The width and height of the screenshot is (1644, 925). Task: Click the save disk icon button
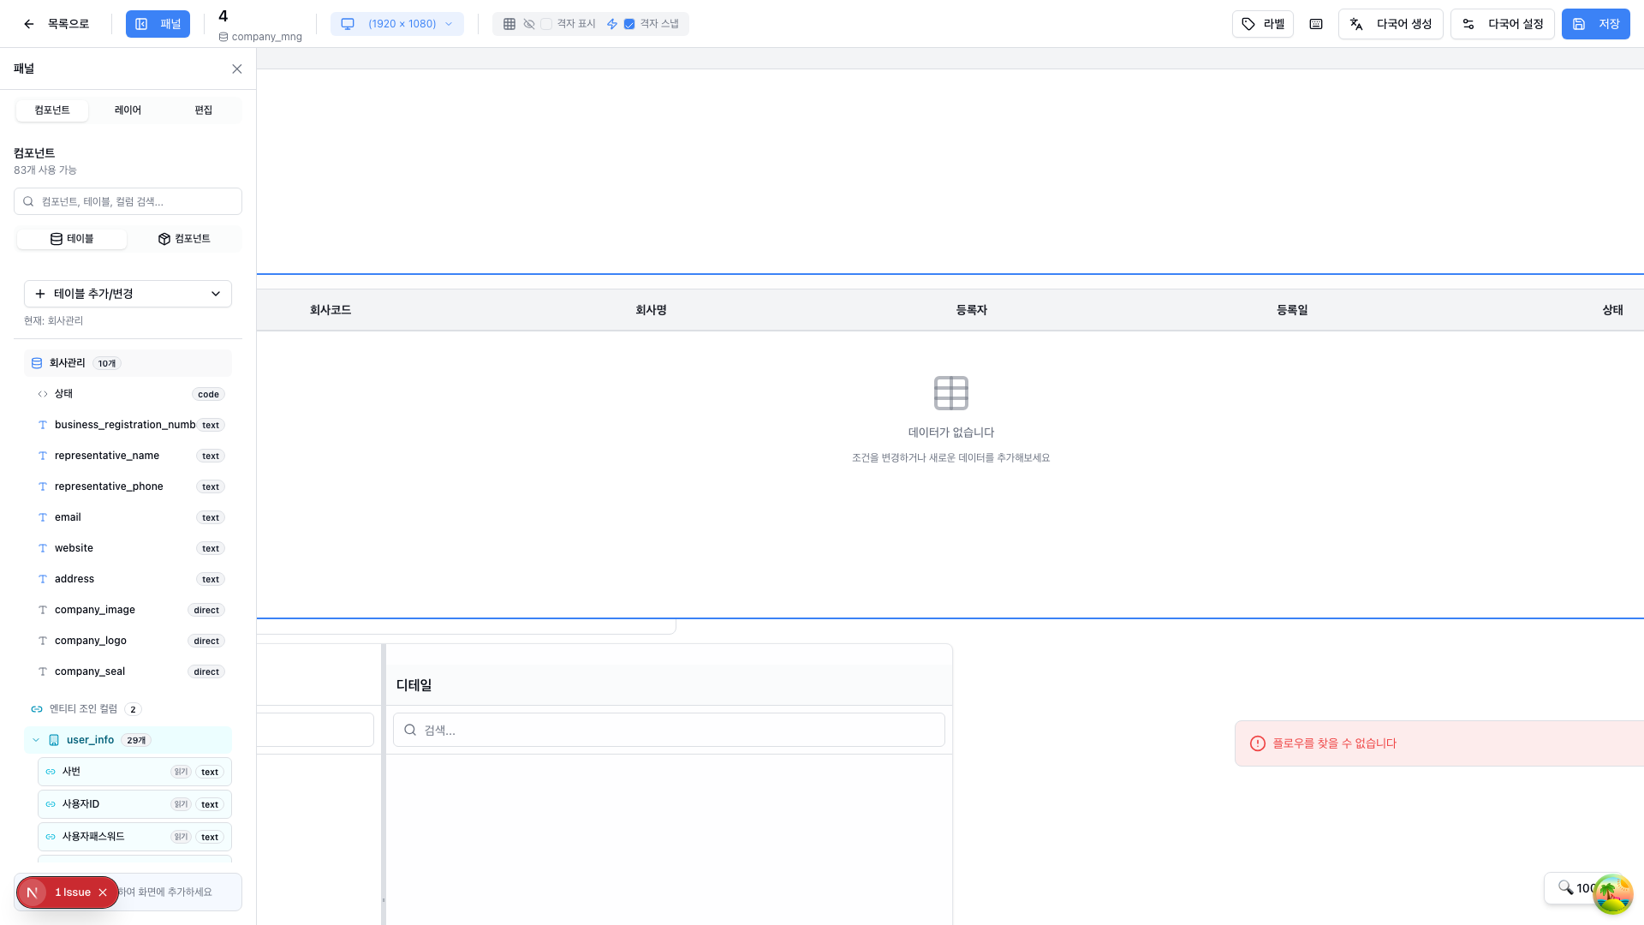pyautogui.click(x=1579, y=24)
